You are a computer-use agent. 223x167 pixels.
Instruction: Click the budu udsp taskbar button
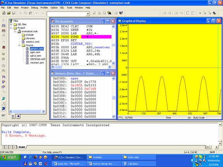tap(139, 157)
